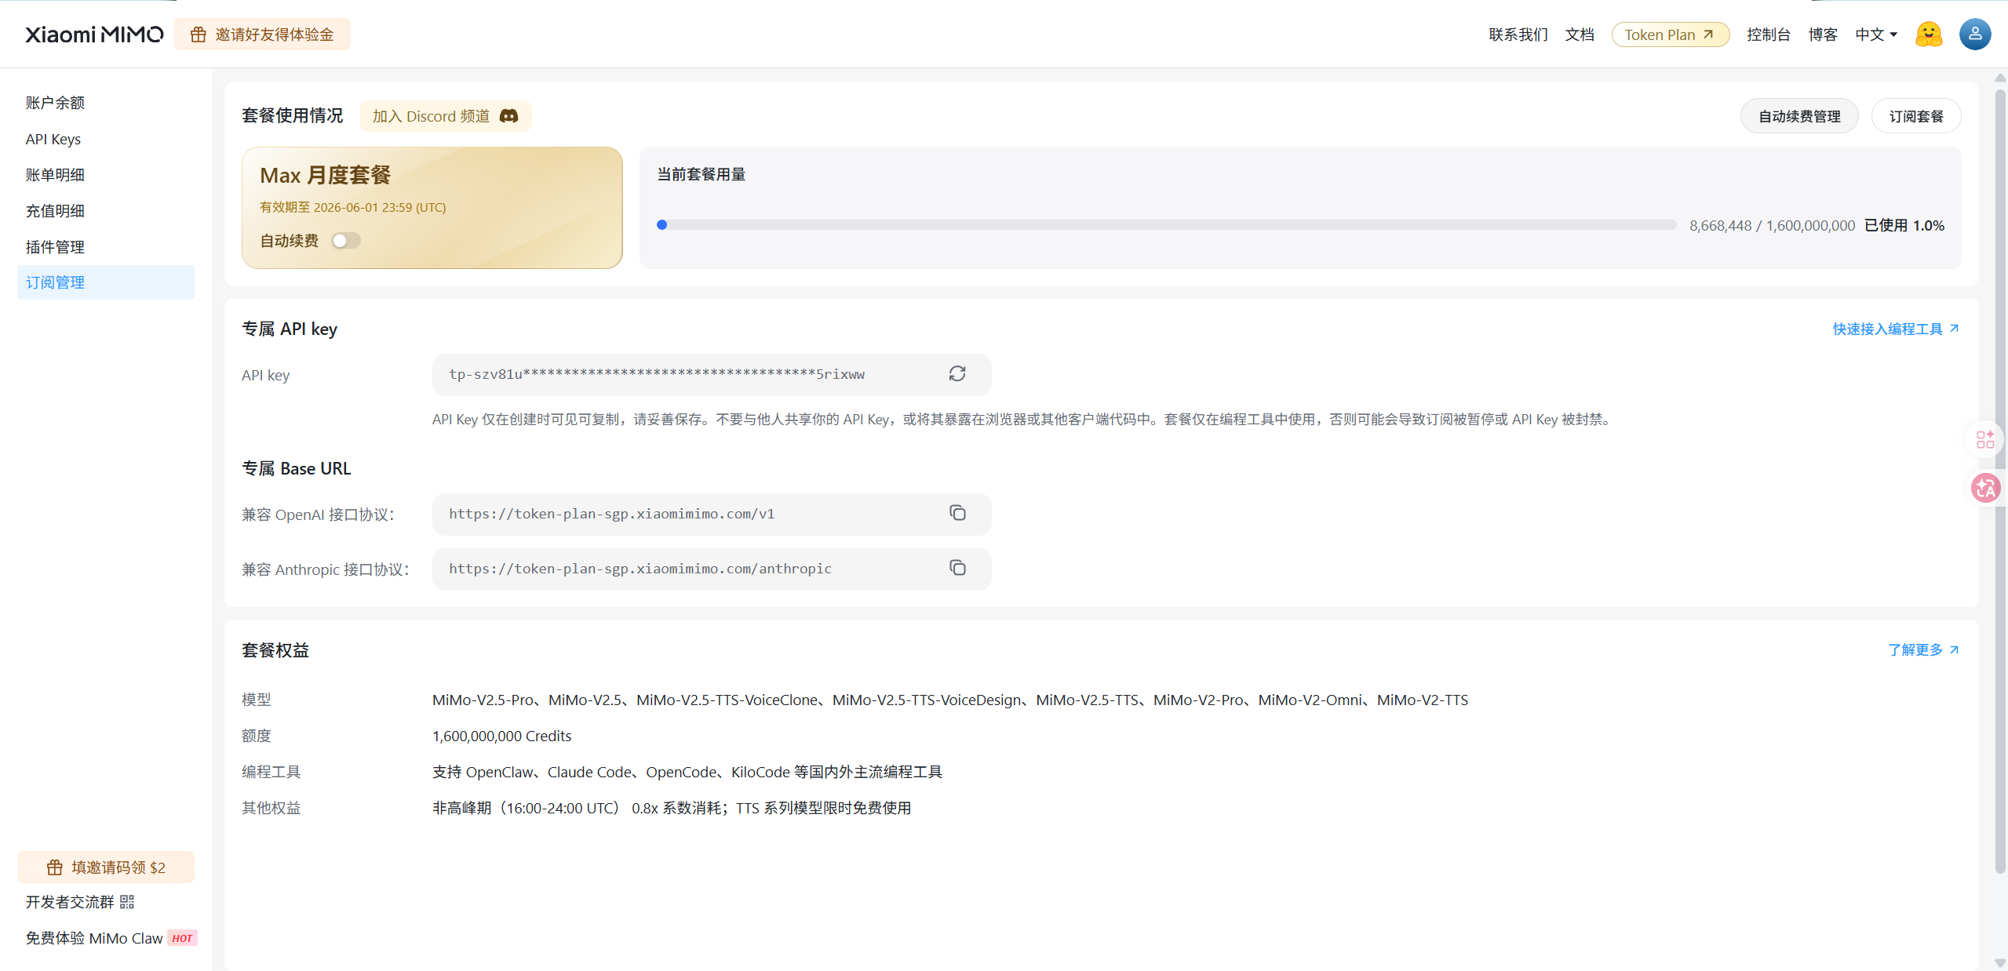Click the arrow icon next to 快速接入编程工具
2008x971 pixels.
tap(1955, 329)
